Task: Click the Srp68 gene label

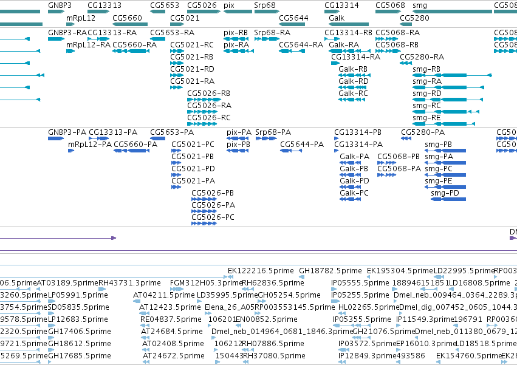Action: 265,5
